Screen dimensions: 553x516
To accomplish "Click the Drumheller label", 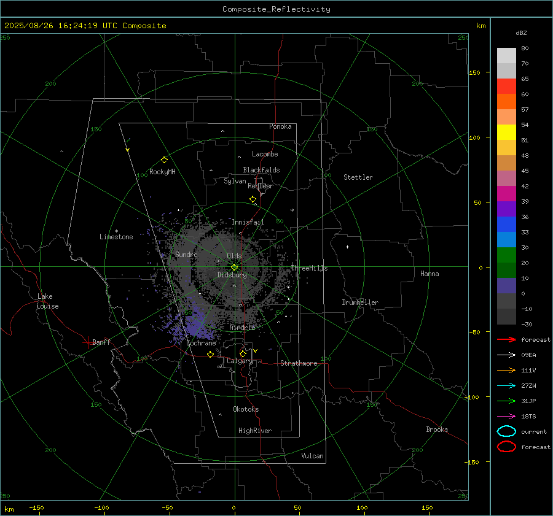I will 360,302.
